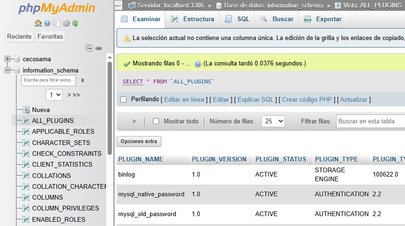Click the query help icon next to Mostrando filas
Viewport: 405px width, 226px height.
tap(198, 64)
